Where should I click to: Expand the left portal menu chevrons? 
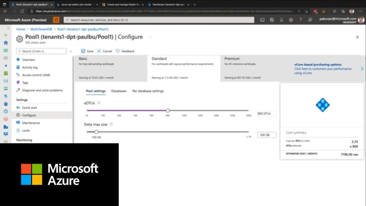[8, 28]
